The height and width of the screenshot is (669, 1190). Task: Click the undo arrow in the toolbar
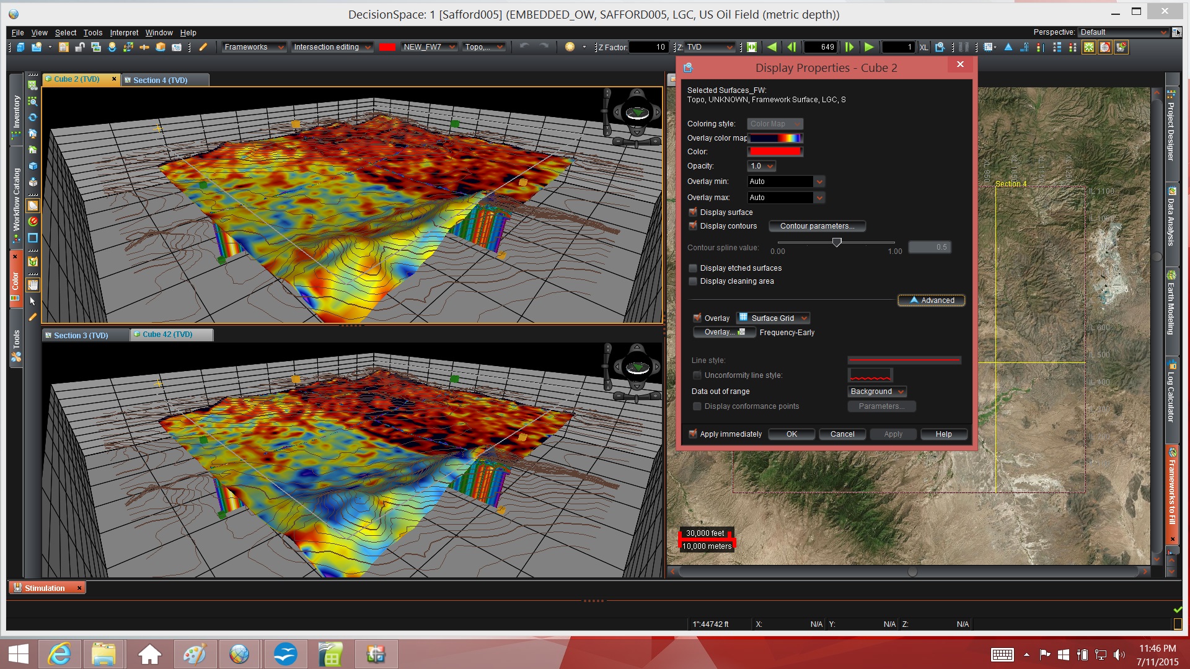(x=524, y=46)
